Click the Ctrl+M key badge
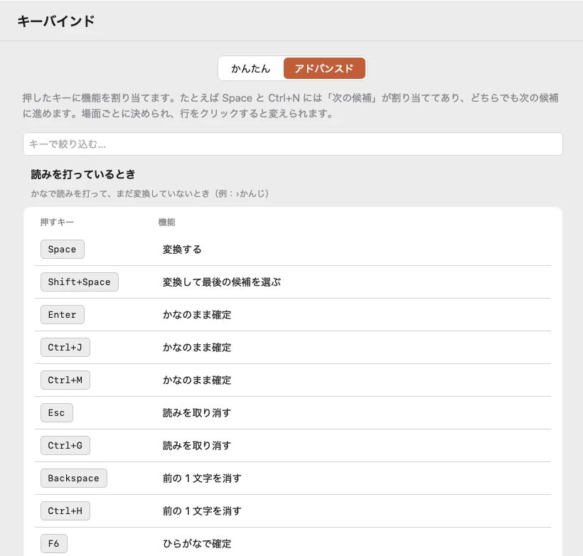Screen dimensions: 583x556 65,380
